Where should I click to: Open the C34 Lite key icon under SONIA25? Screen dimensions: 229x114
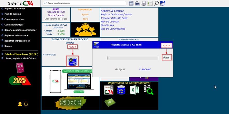pos(72,61)
